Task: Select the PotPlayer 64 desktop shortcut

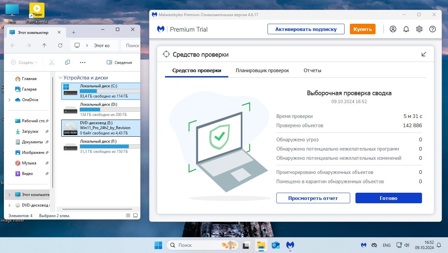Action: click(x=37, y=14)
